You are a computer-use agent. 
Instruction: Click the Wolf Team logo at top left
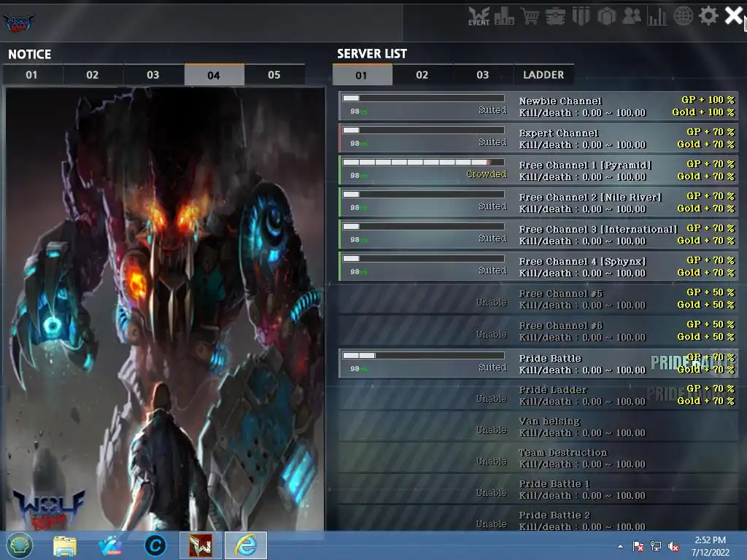[x=18, y=23]
